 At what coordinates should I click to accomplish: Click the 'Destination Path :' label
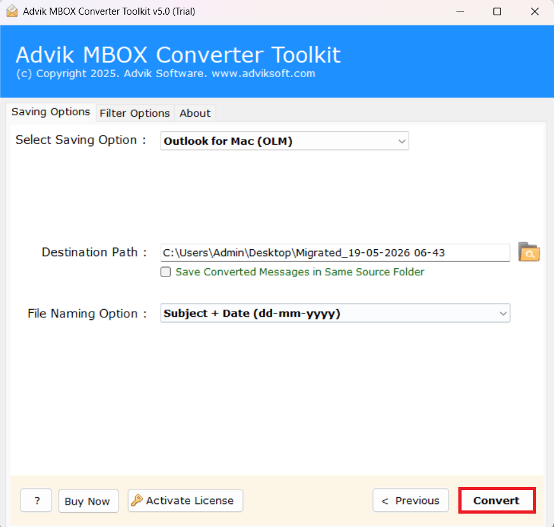pos(94,252)
